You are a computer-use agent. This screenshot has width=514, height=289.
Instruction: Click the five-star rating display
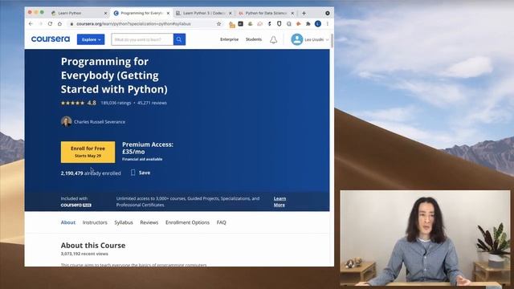pos(72,103)
